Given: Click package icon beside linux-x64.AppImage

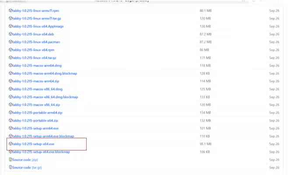Looking at the screenshot, I should (x=11, y=26).
